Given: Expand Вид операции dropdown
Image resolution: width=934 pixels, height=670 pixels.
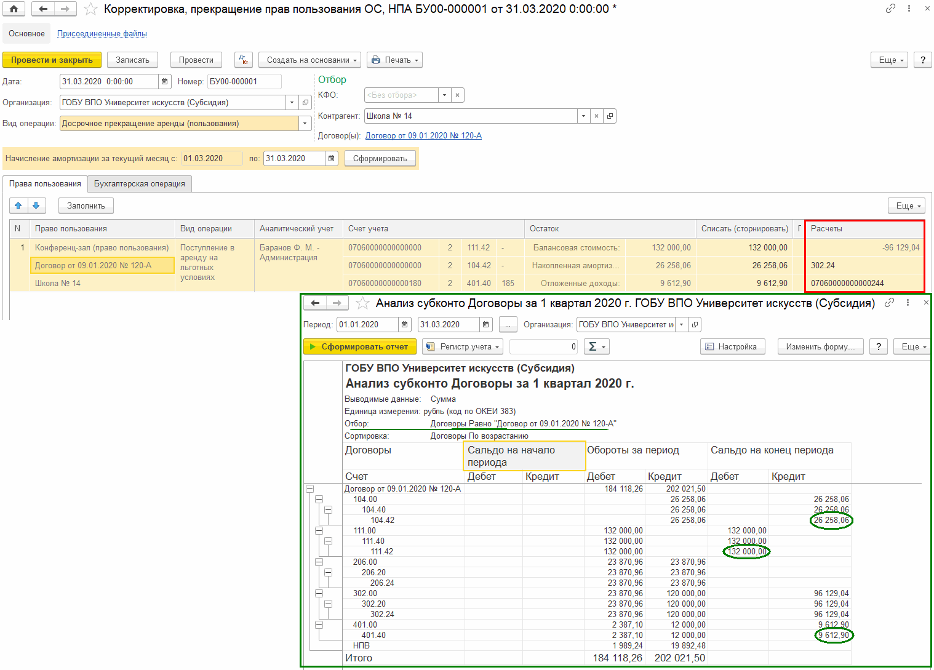Looking at the screenshot, I should click(x=305, y=124).
